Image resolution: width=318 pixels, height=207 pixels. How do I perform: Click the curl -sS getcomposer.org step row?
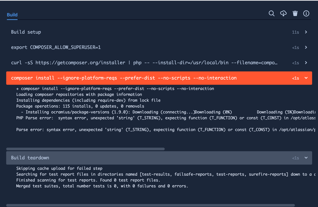coord(159,63)
